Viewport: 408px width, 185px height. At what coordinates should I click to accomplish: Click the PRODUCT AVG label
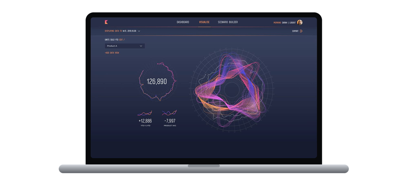point(170,126)
